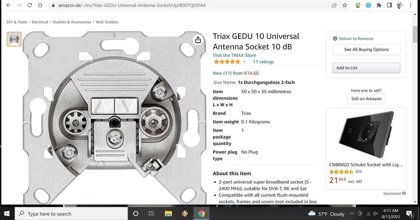Image resolution: width=420 pixels, height=220 pixels.
Task: Bookmark this page with the star icon
Action: coord(345,5)
